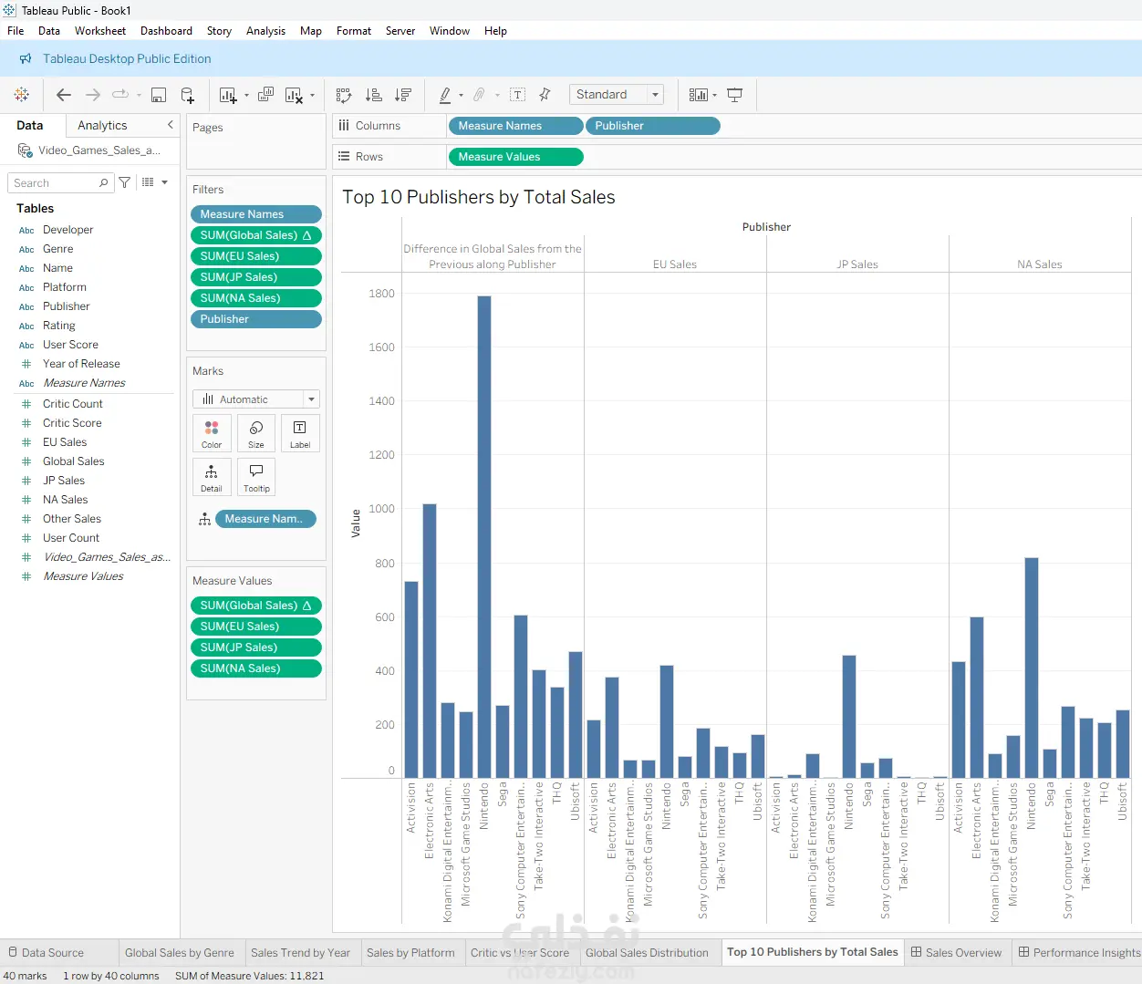Screen dimensions: 1142x984
Task: Sort bars in descending order
Action: coord(403,95)
